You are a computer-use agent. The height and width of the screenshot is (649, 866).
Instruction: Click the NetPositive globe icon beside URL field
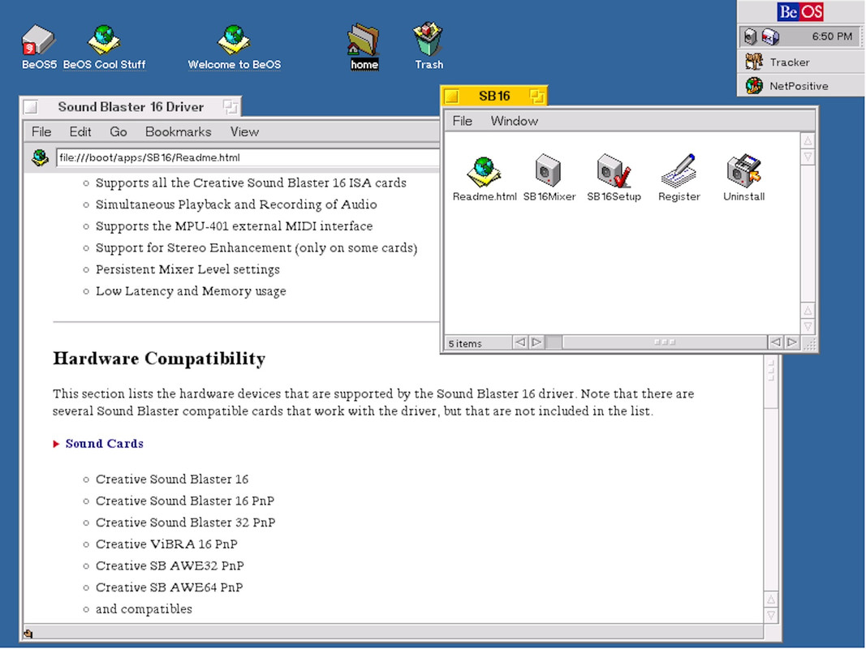(40, 158)
